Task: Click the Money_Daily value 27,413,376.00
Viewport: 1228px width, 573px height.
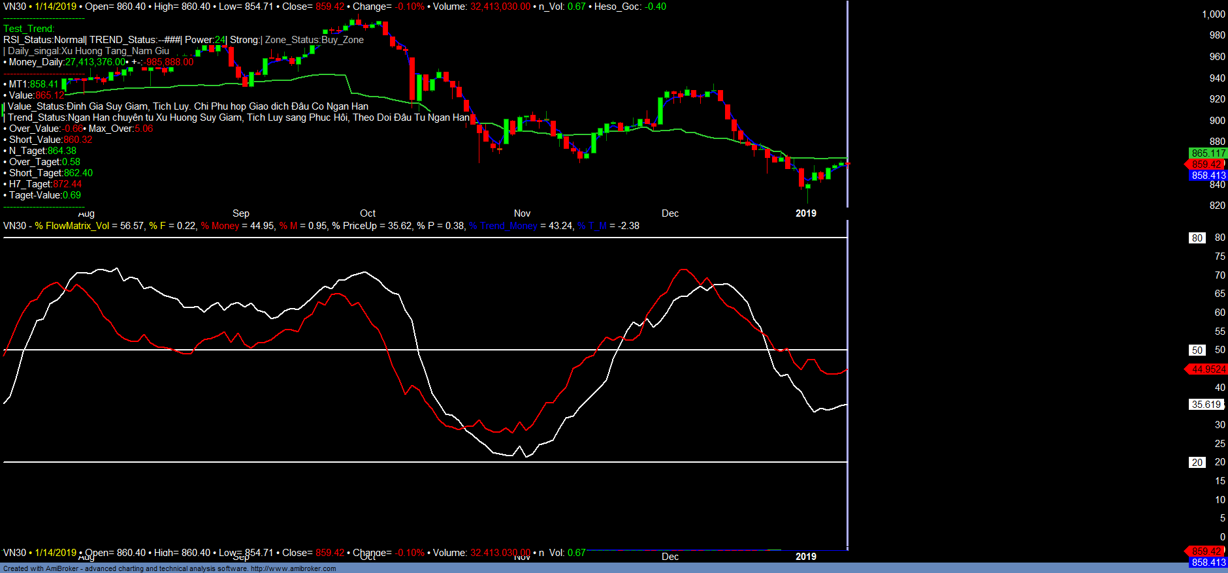Action: (x=95, y=62)
